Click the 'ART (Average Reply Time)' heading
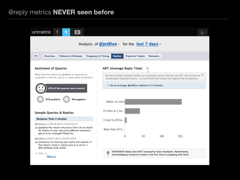Screen dimensions: 240x180 [122, 68]
